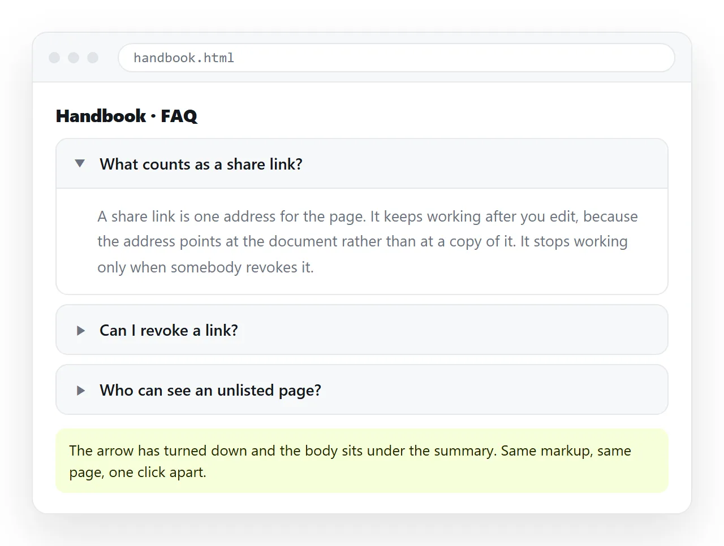Click the share link answer paragraph
Viewport: 724px width, 546px height.
368,242
